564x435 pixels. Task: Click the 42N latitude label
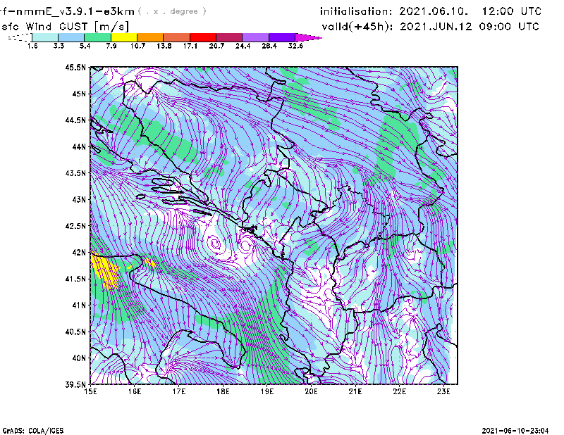tap(79, 253)
